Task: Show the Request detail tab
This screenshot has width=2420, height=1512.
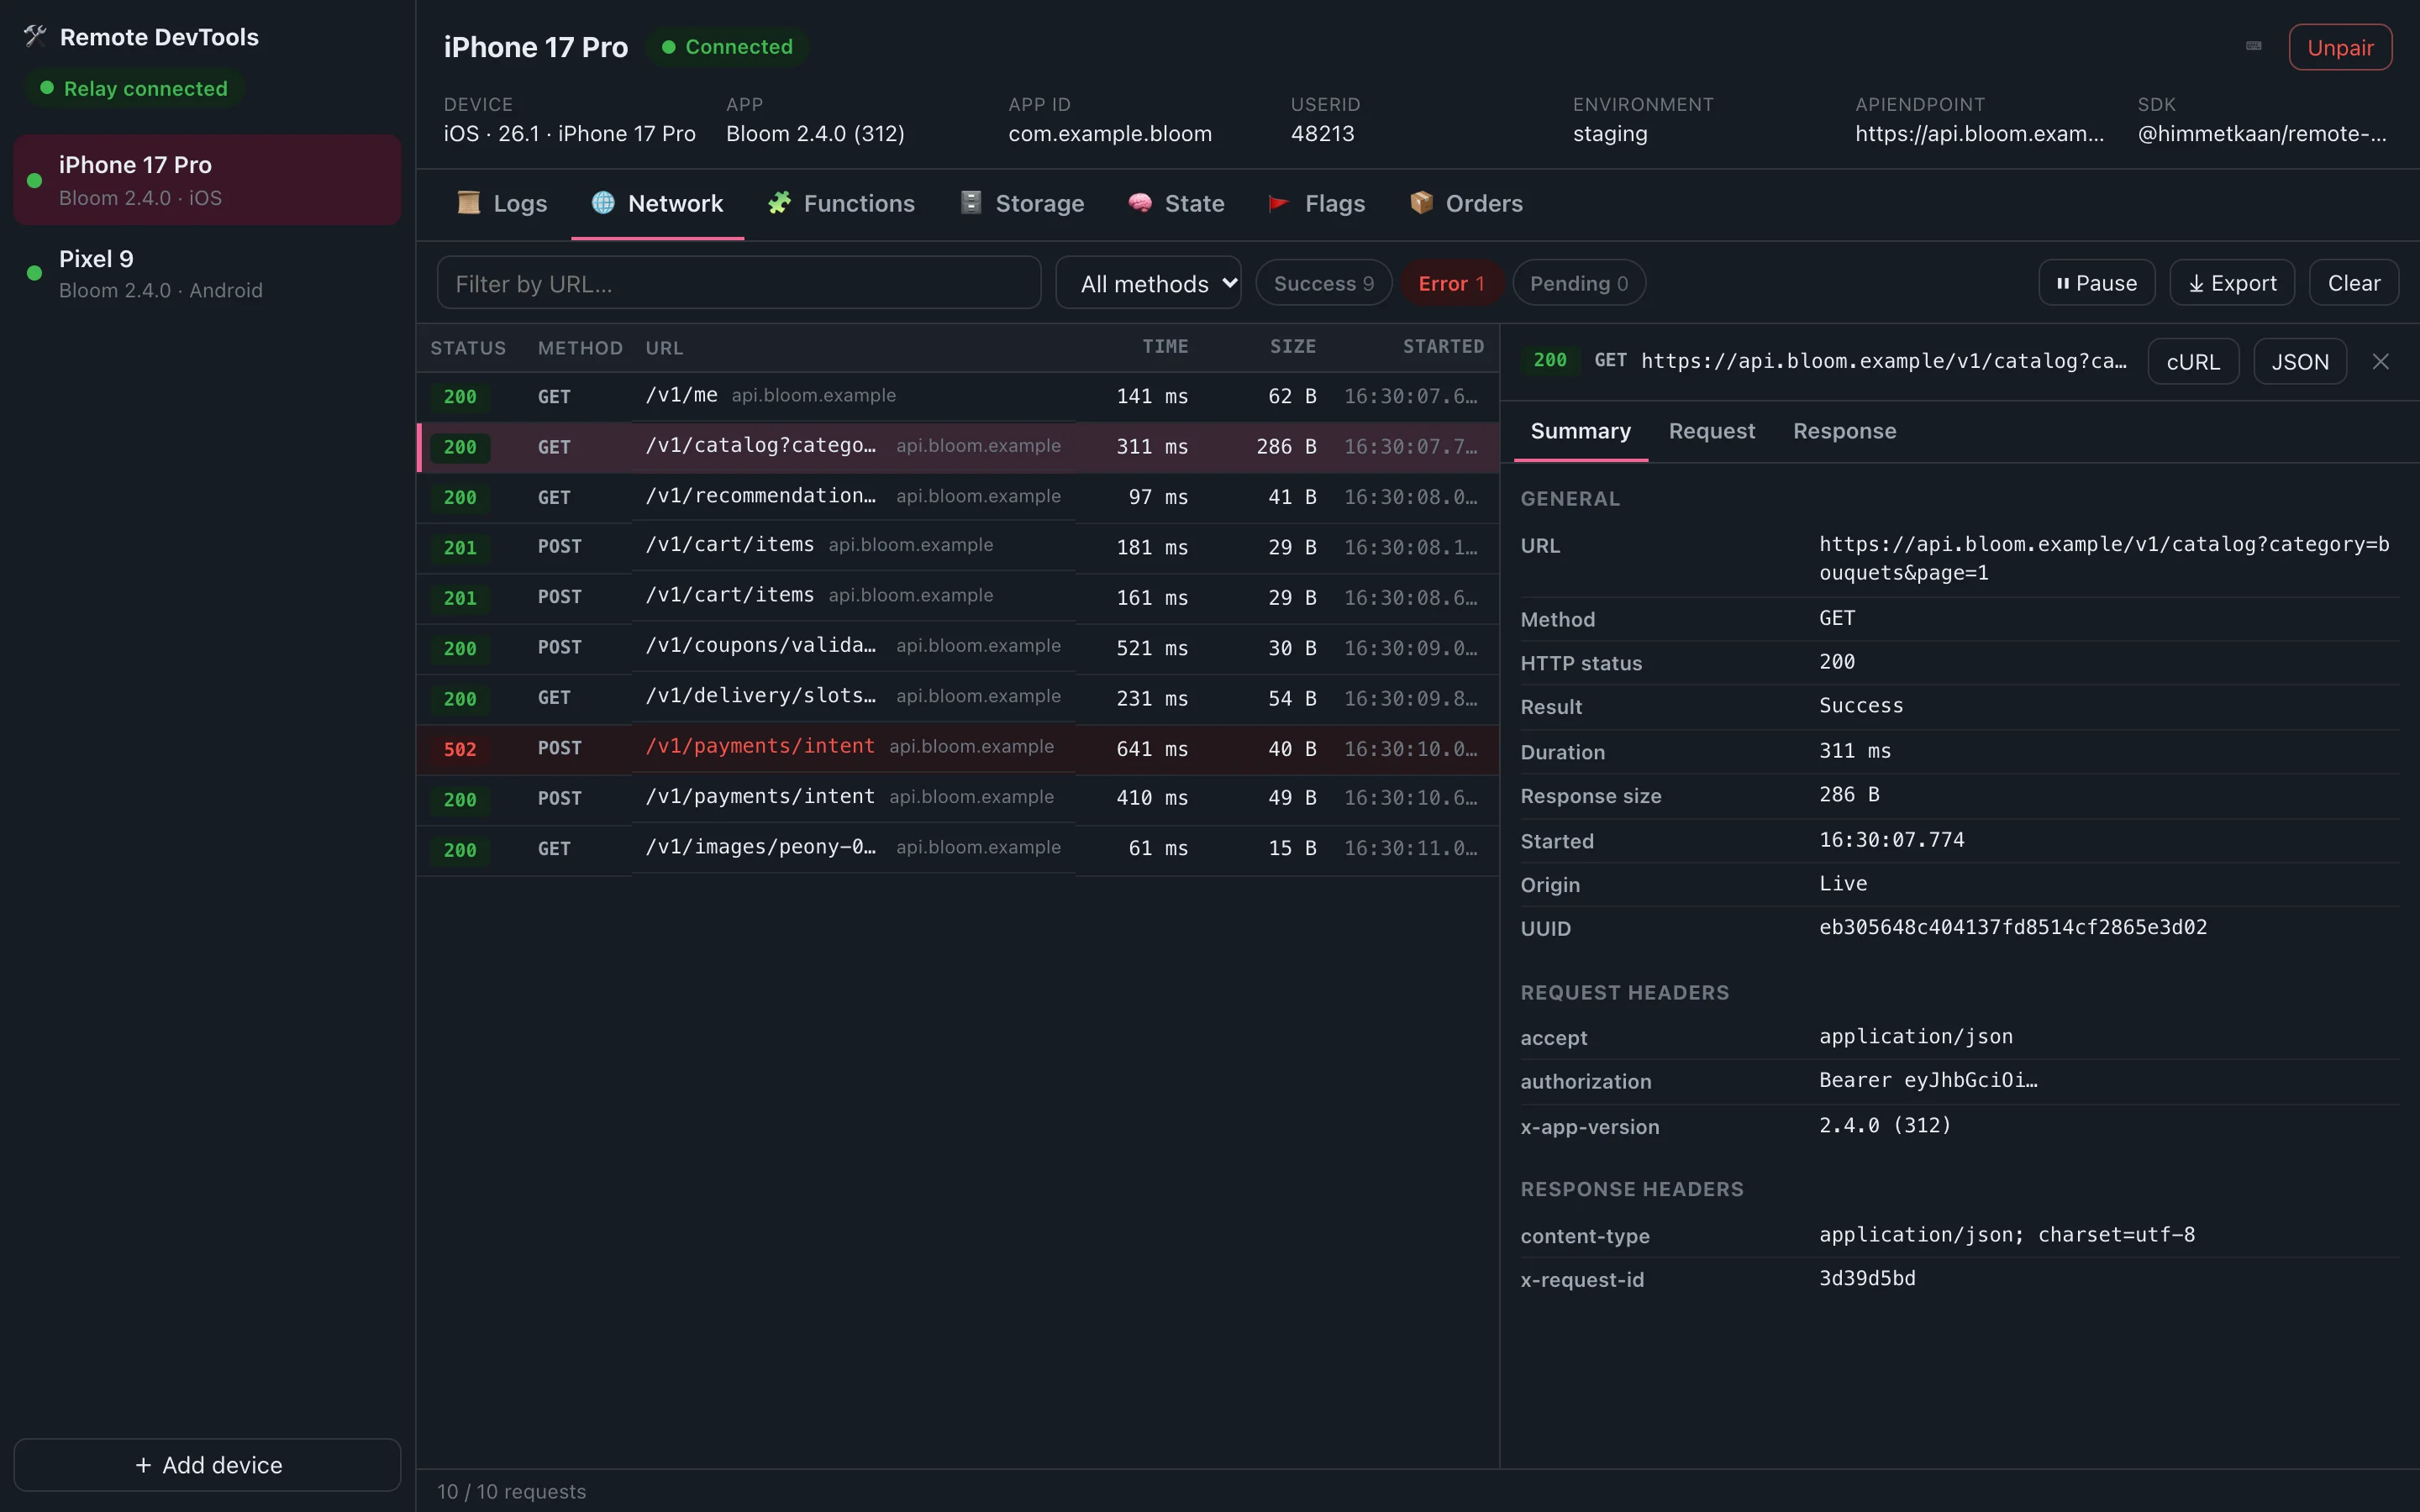Action: [x=1711, y=431]
